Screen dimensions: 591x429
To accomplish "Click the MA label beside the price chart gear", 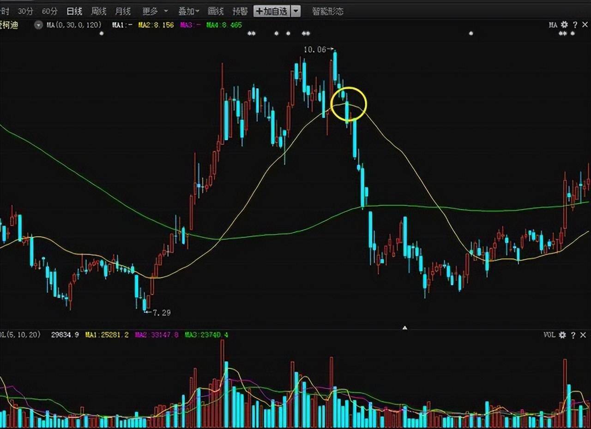I will pyautogui.click(x=553, y=25).
